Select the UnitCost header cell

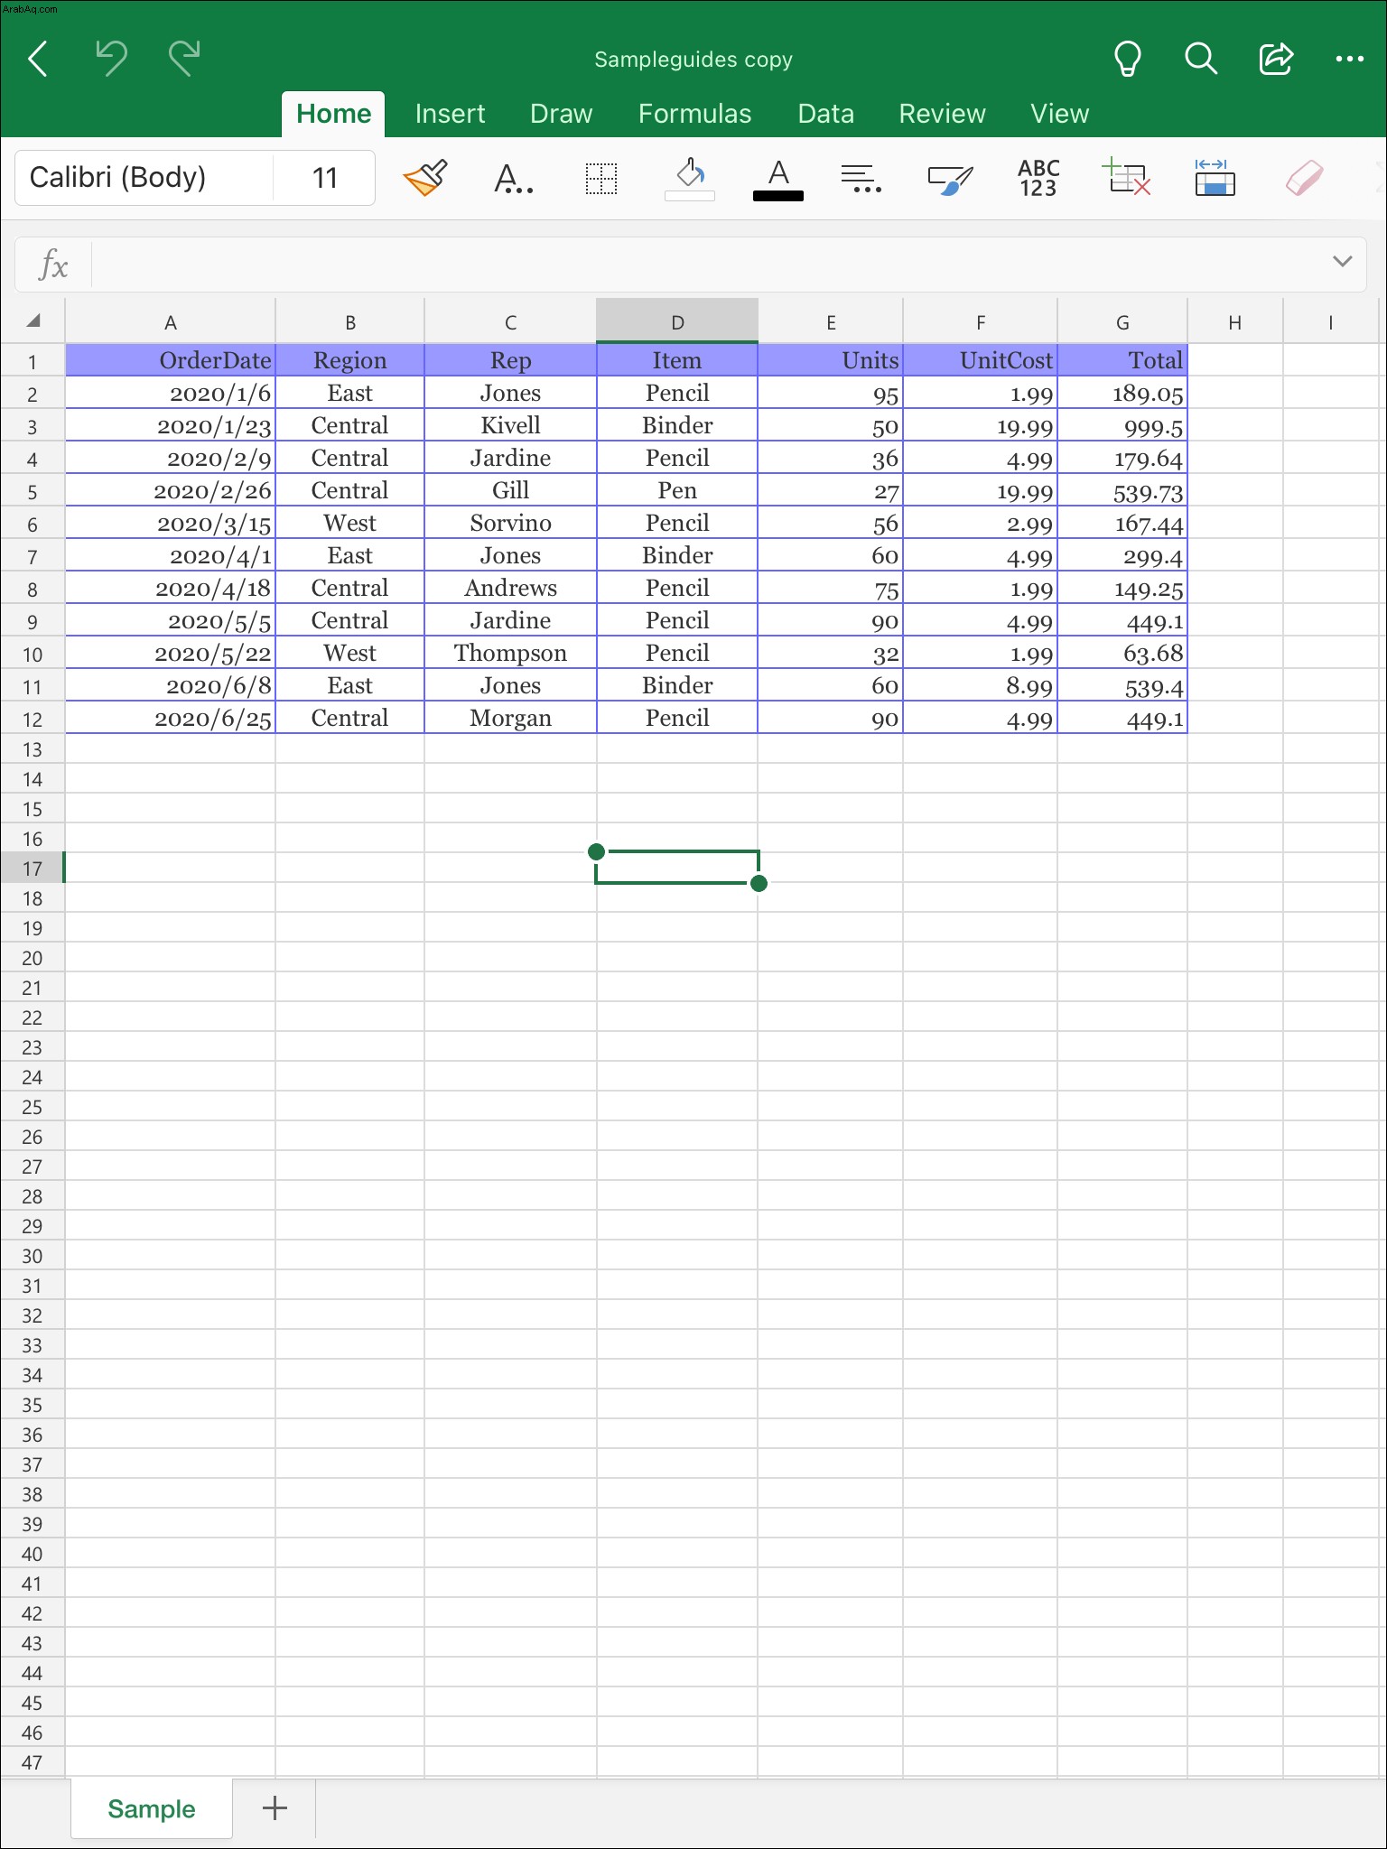[x=980, y=360]
